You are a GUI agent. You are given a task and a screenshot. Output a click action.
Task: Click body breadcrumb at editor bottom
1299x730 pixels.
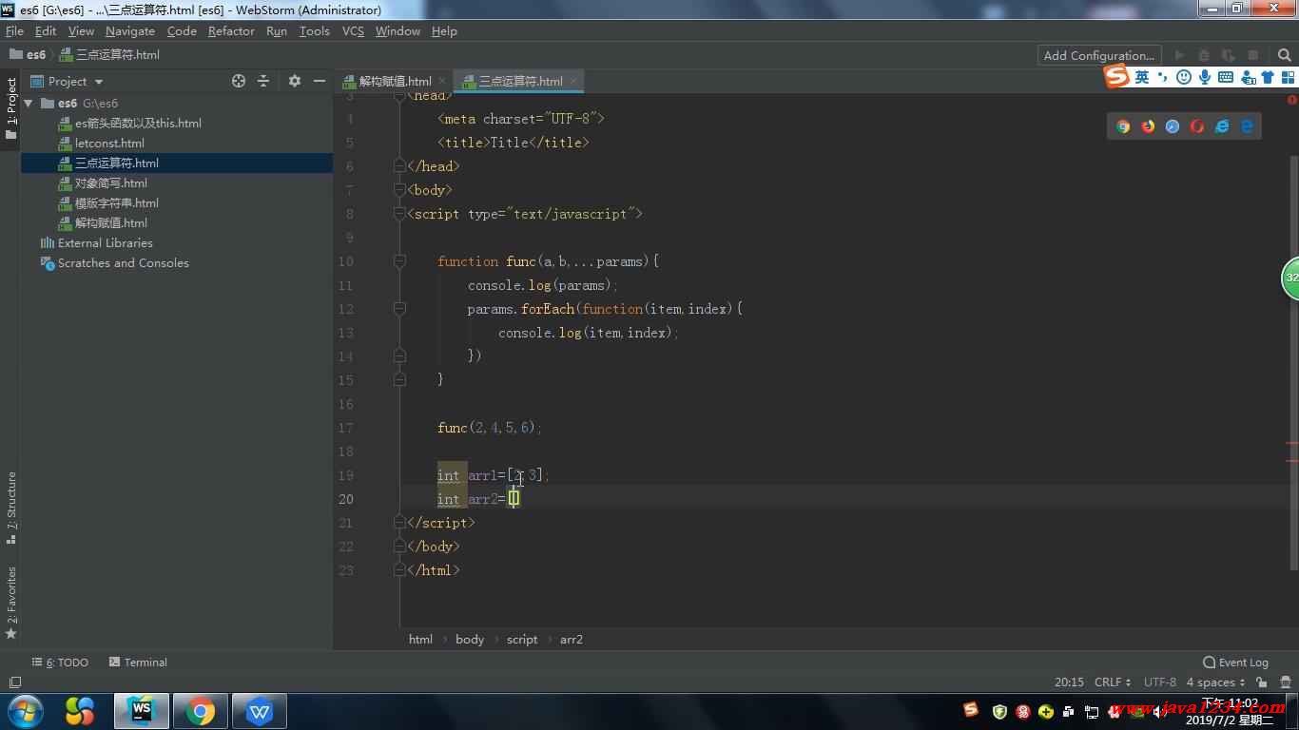click(470, 640)
